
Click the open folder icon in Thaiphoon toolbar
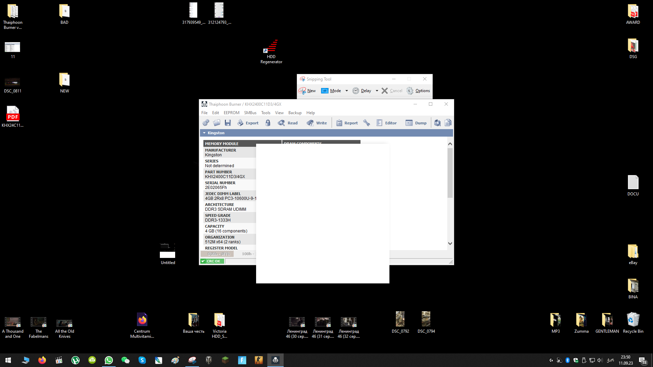pos(217,123)
